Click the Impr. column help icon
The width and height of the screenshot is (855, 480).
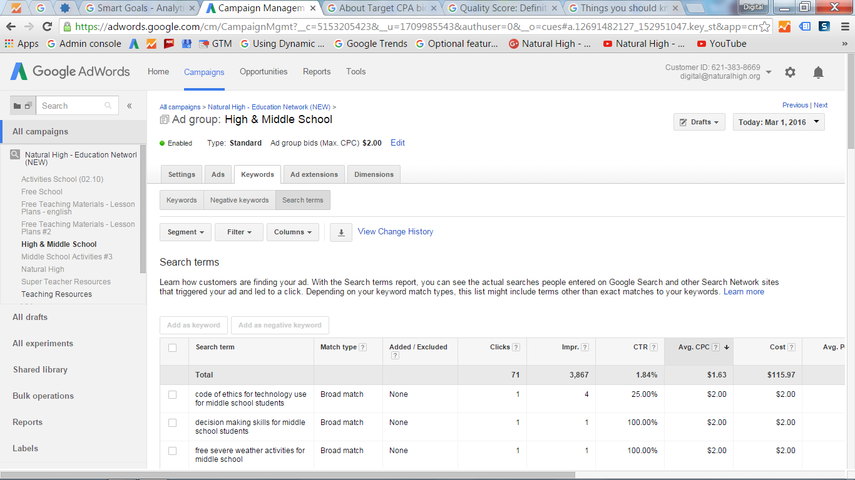[x=585, y=347]
